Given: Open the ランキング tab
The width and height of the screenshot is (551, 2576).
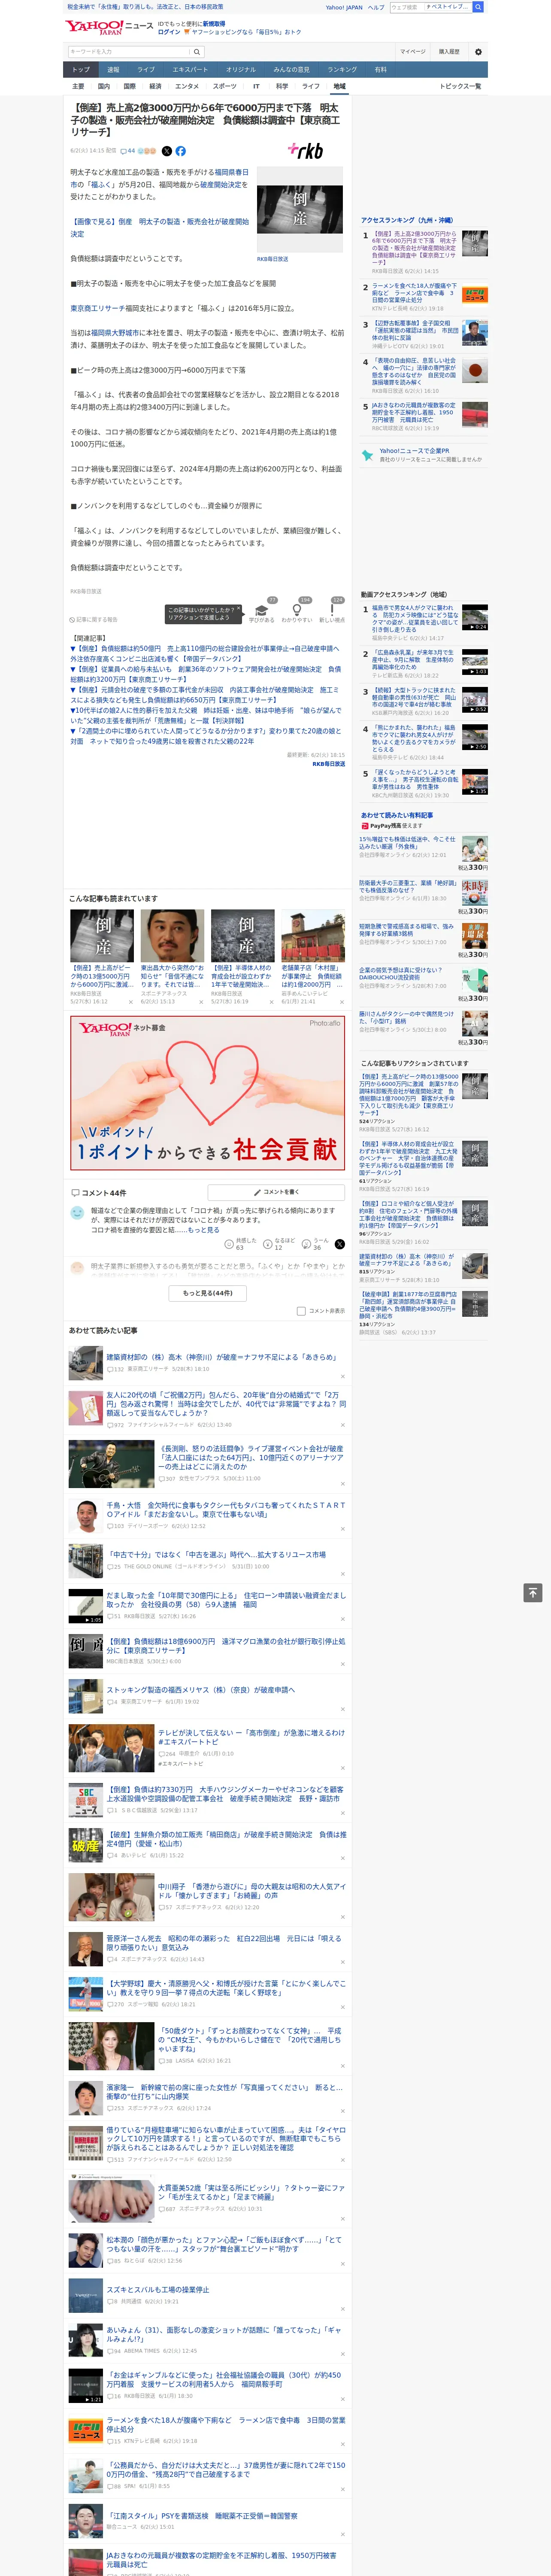Looking at the screenshot, I should (x=342, y=70).
